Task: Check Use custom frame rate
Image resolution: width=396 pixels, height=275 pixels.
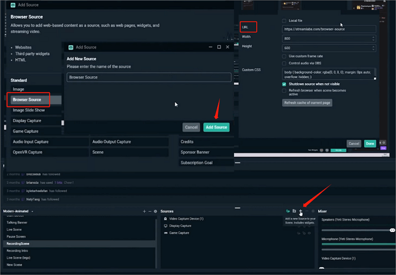Action: (x=284, y=56)
